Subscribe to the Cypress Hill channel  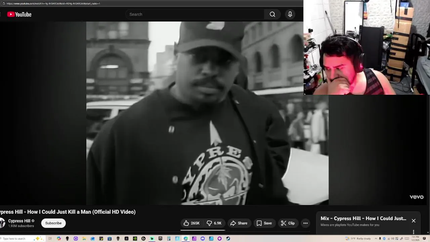click(53, 223)
